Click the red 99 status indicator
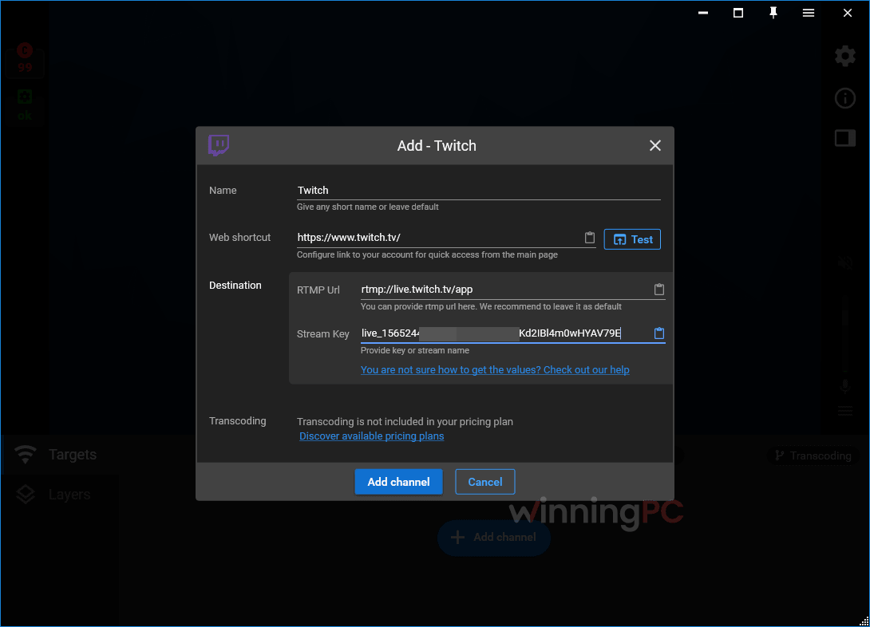 click(x=25, y=59)
